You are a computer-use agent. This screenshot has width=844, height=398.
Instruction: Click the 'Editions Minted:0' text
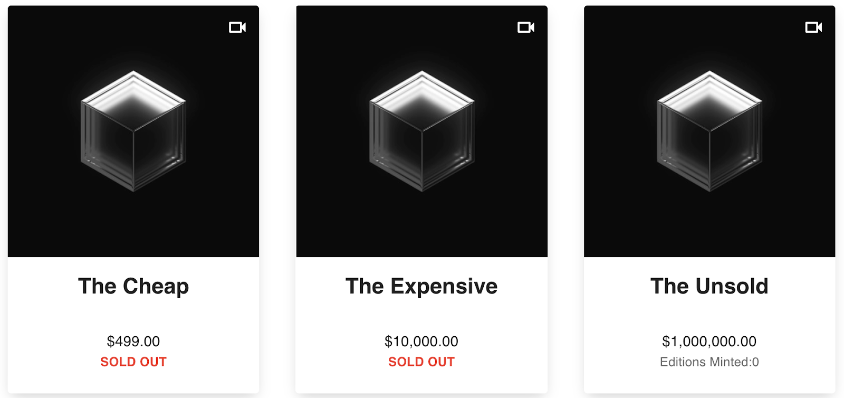tap(709, 362)
